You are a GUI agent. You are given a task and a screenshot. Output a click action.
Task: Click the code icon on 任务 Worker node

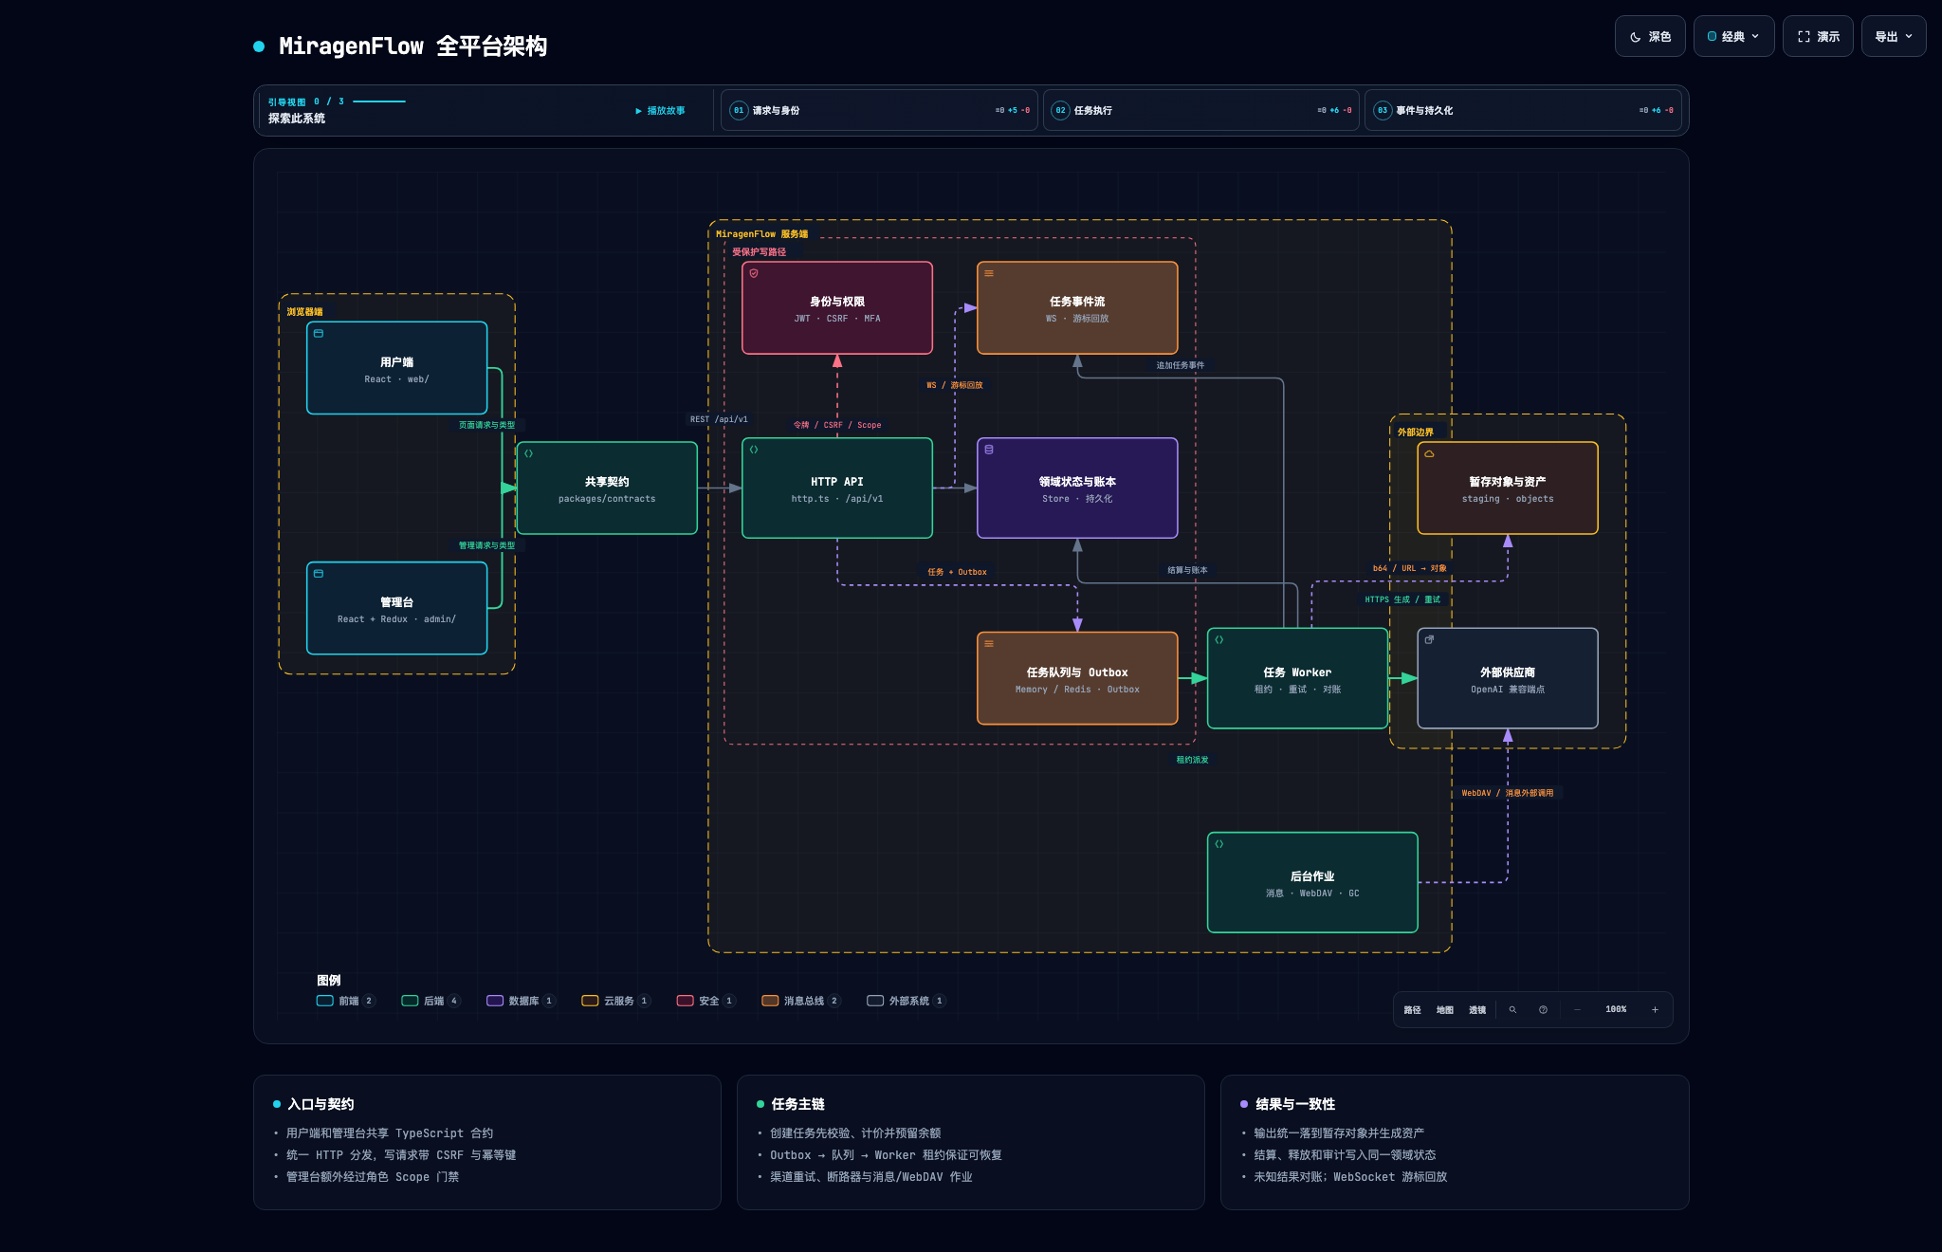[x=1219, y=639]
